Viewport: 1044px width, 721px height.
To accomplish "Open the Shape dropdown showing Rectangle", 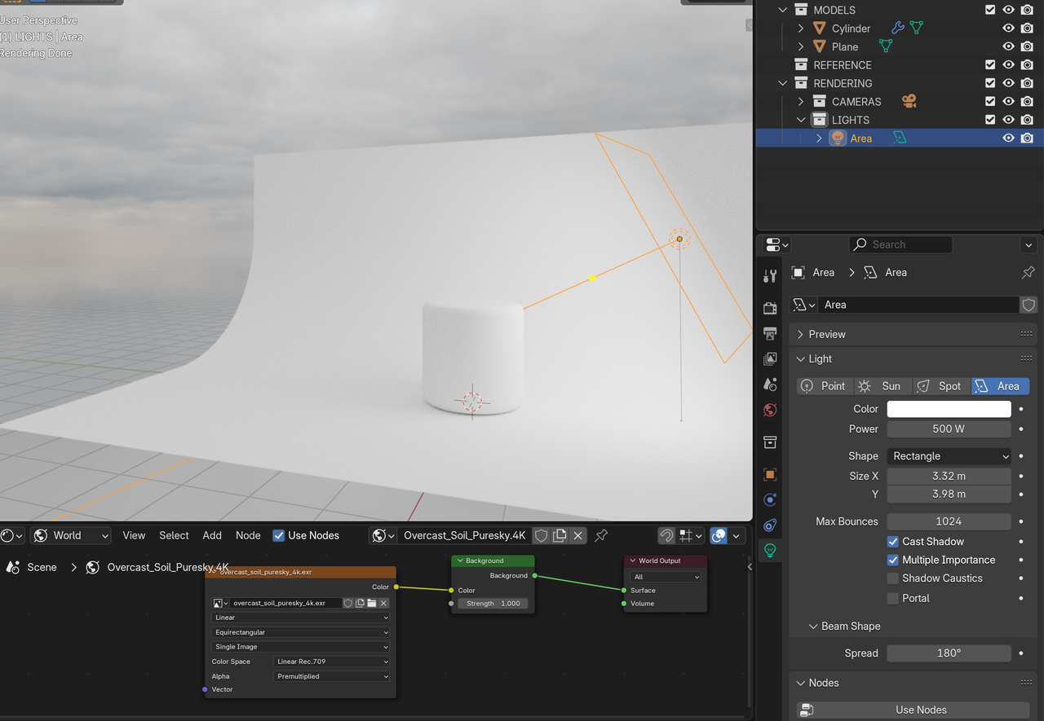I will (949, 456).
